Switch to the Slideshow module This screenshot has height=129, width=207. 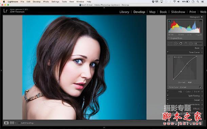point(178,12)
